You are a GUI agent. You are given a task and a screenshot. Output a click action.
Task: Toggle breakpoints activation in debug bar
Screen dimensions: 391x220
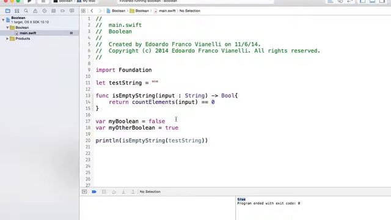tap(94, 191)
